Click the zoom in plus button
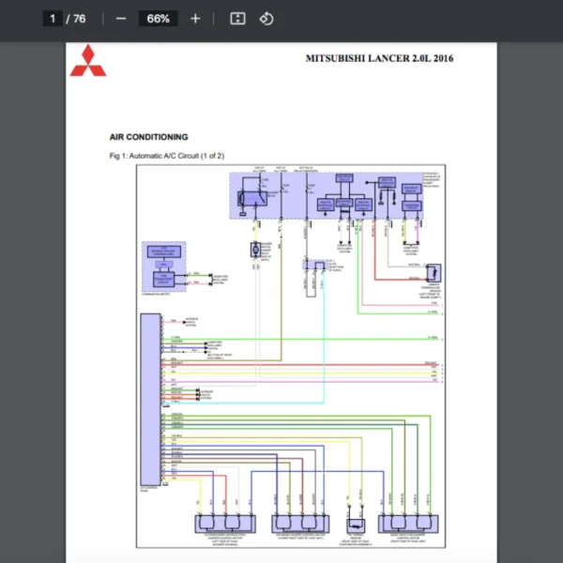This screenshot has height=563, width=563. [x=195, y=19]
